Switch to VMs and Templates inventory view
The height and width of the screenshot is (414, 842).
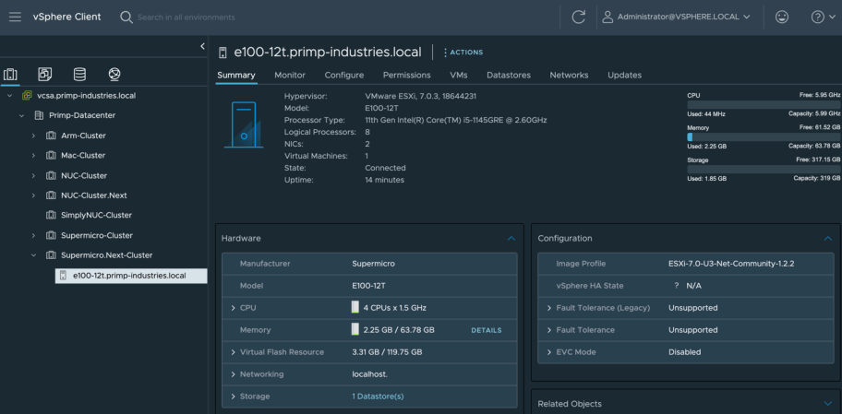coord(45,74)
